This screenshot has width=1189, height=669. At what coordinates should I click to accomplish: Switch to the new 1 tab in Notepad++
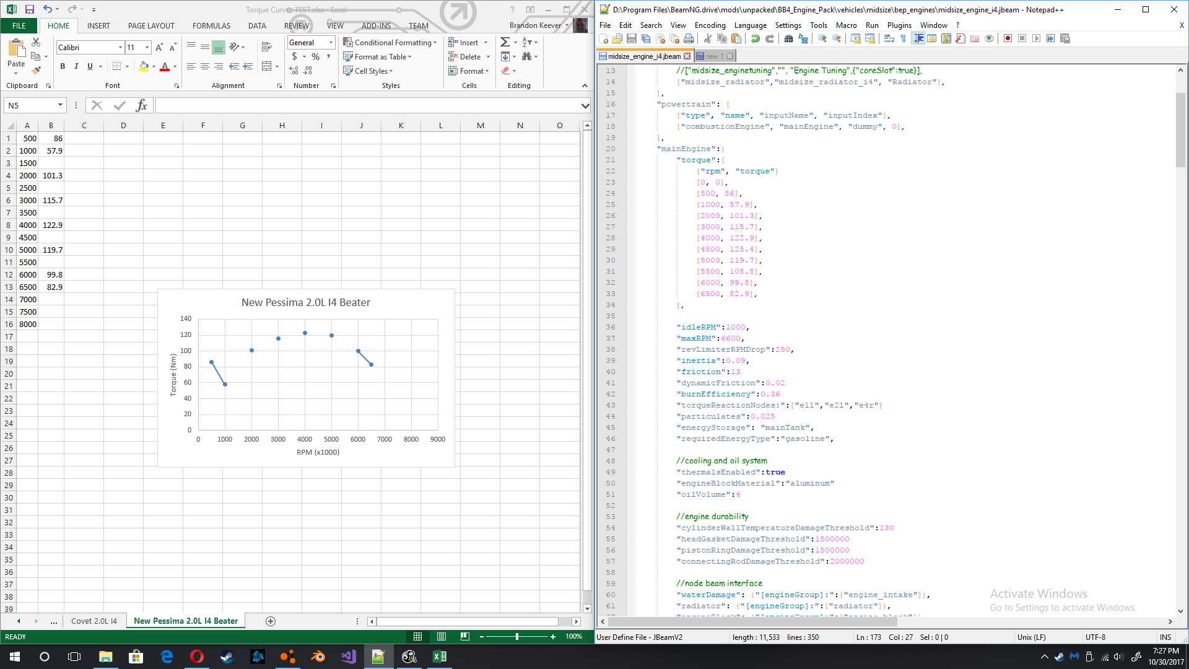[714, 56]
